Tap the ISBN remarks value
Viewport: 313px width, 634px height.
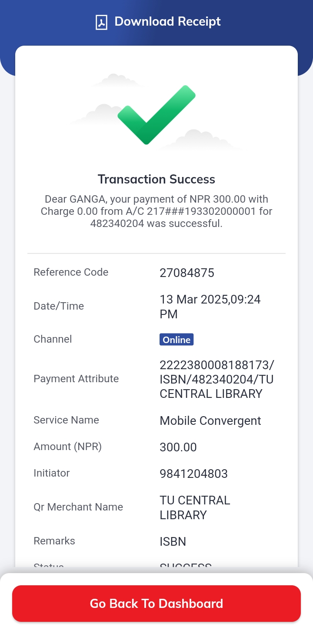173,542
